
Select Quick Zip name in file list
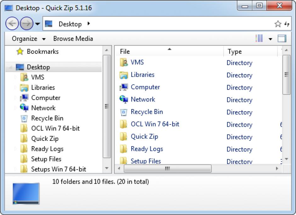(145, 137)
